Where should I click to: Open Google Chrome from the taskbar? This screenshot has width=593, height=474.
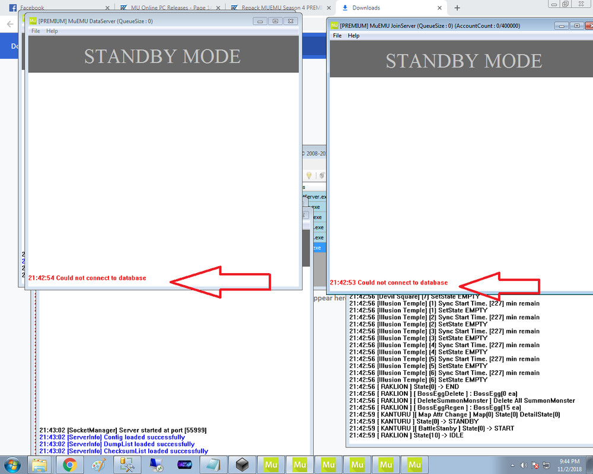(69, 465)
